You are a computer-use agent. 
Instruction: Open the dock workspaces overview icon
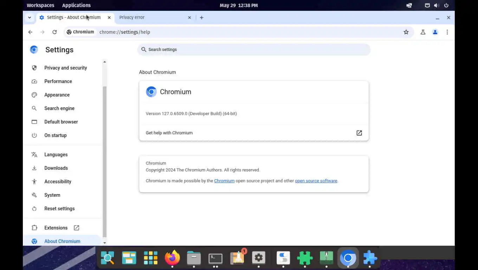click(129, 258)
